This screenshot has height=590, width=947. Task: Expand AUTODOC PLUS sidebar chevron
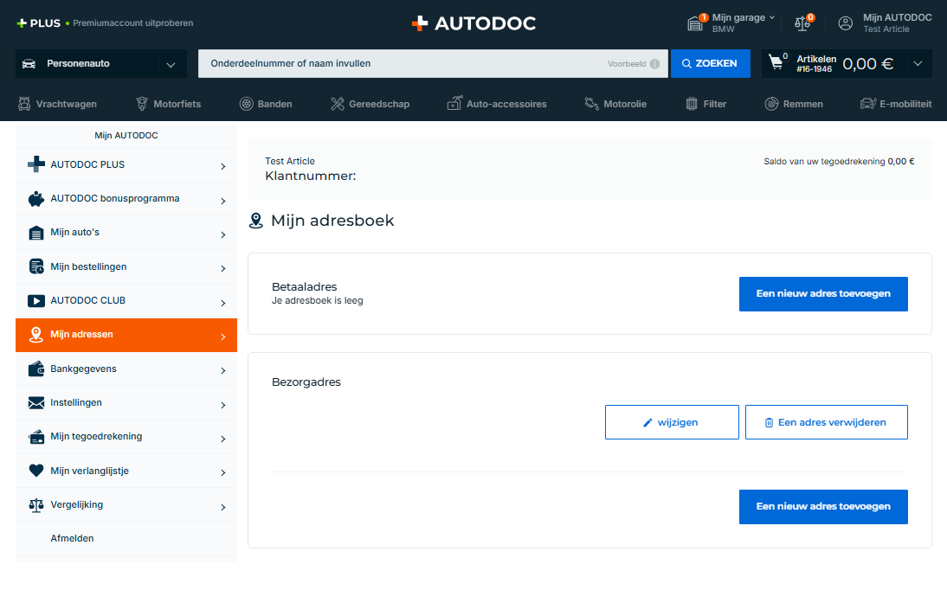pyautogui.click(x=222, y=166)
